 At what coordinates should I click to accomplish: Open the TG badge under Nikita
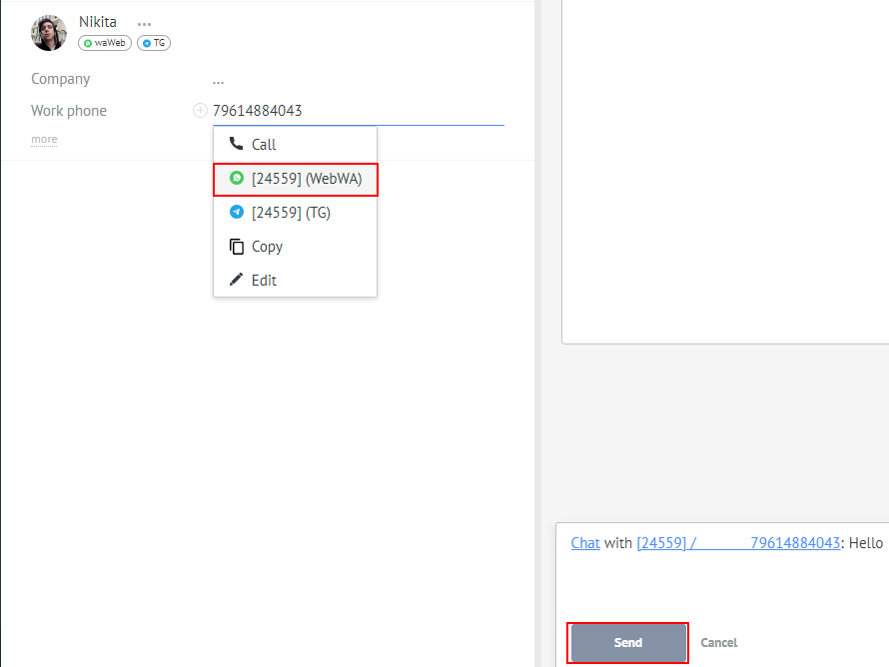click(154, 43)
